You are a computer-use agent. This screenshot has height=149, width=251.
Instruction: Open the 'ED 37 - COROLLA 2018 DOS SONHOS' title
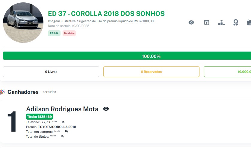point(106,14)
